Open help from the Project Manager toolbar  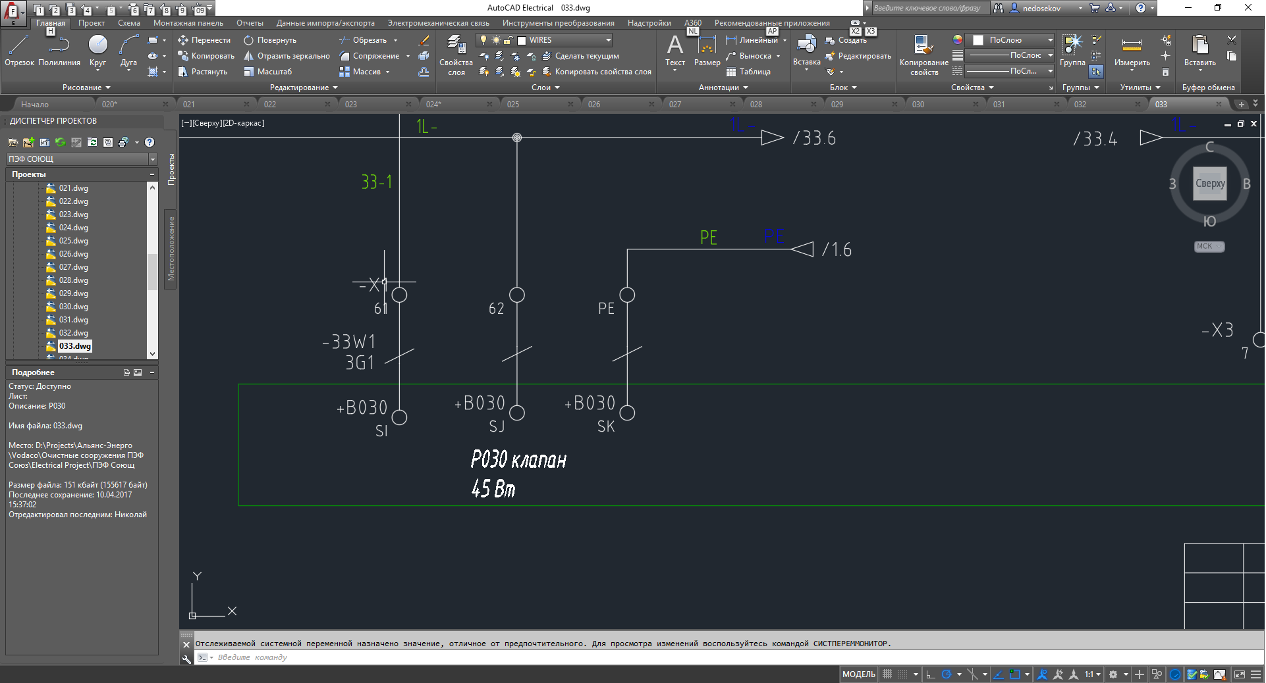(x=150, y=142)
